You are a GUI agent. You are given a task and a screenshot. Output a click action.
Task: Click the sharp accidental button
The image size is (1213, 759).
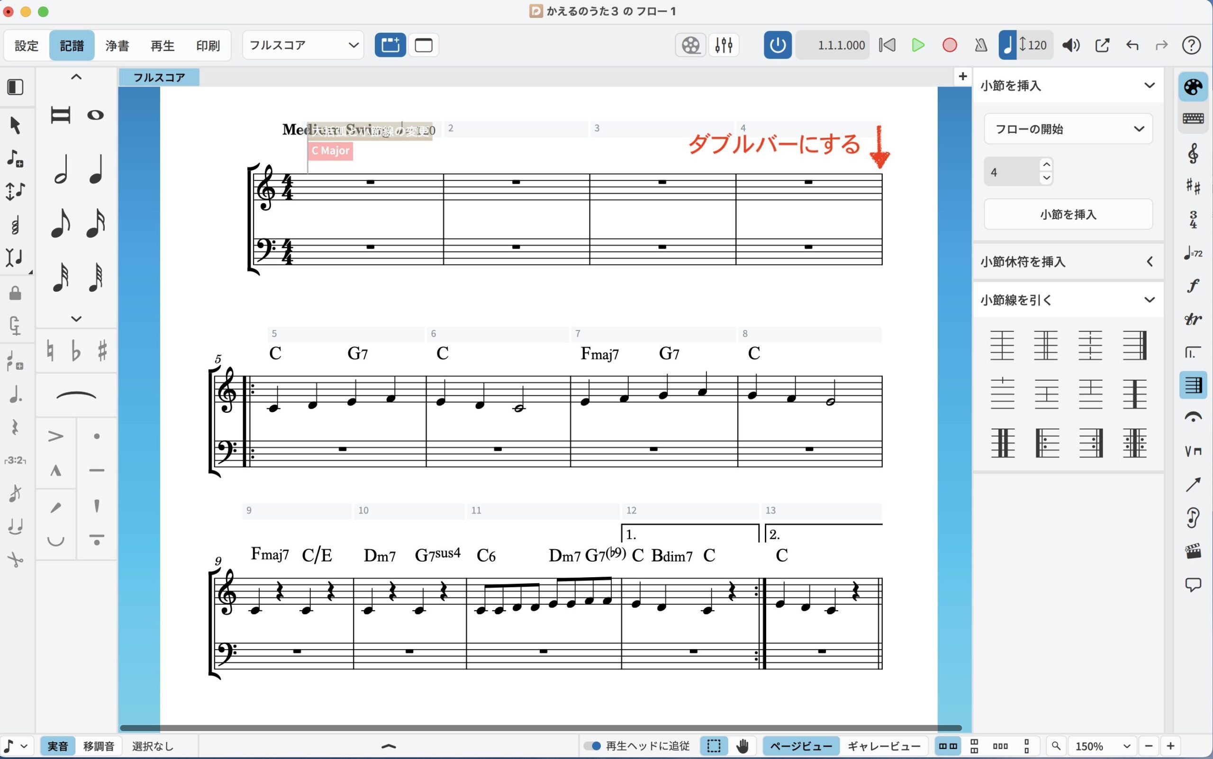(x=102, y=350)
